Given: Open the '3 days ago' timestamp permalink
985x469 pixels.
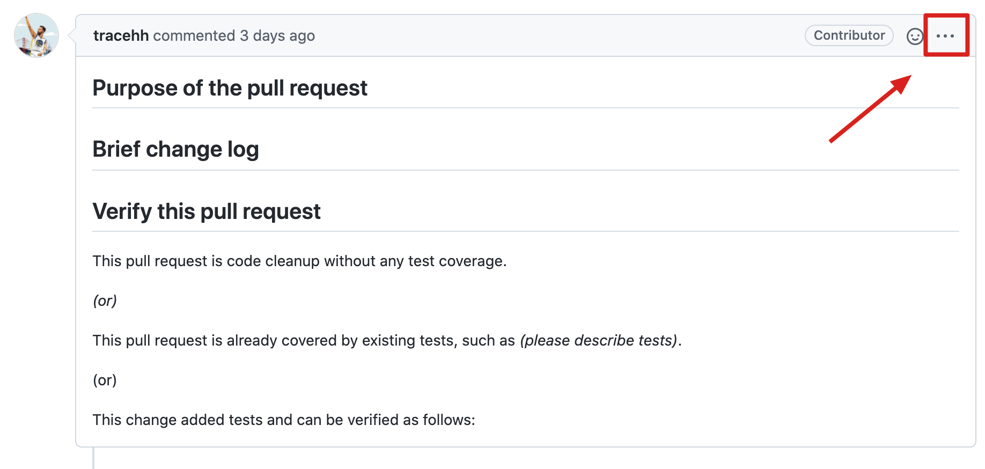Looking at the screenshot, I should tap(277, 35).
